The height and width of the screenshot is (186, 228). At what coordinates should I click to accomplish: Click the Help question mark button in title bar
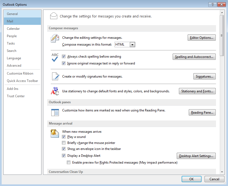click(212, 5)
